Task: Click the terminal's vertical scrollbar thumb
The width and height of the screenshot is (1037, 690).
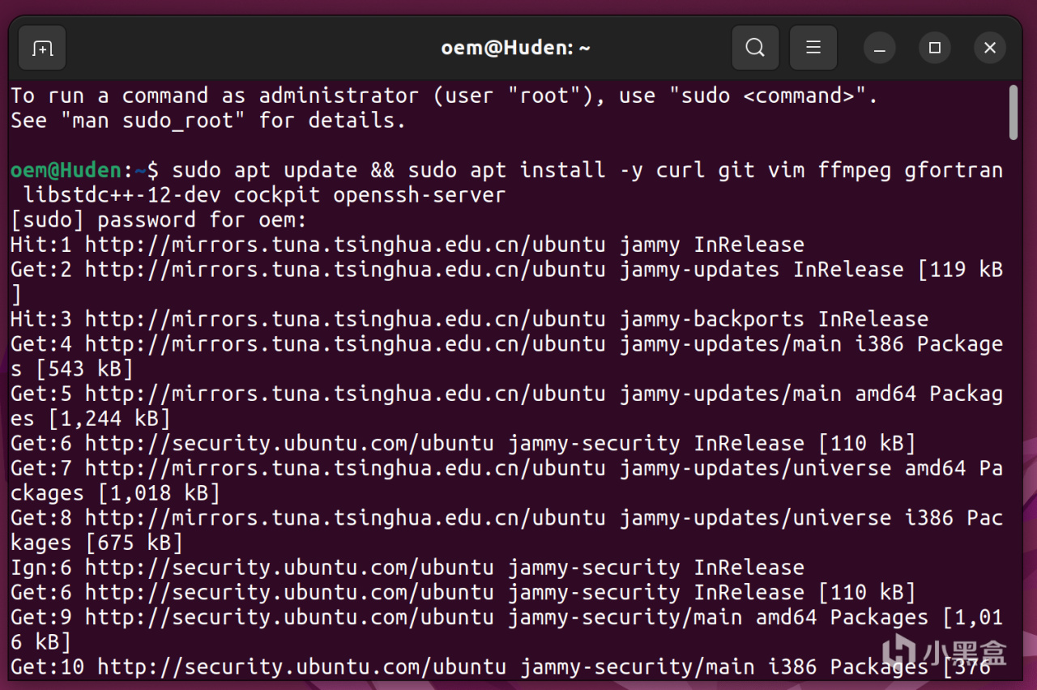Action: tap(1014, 112)
